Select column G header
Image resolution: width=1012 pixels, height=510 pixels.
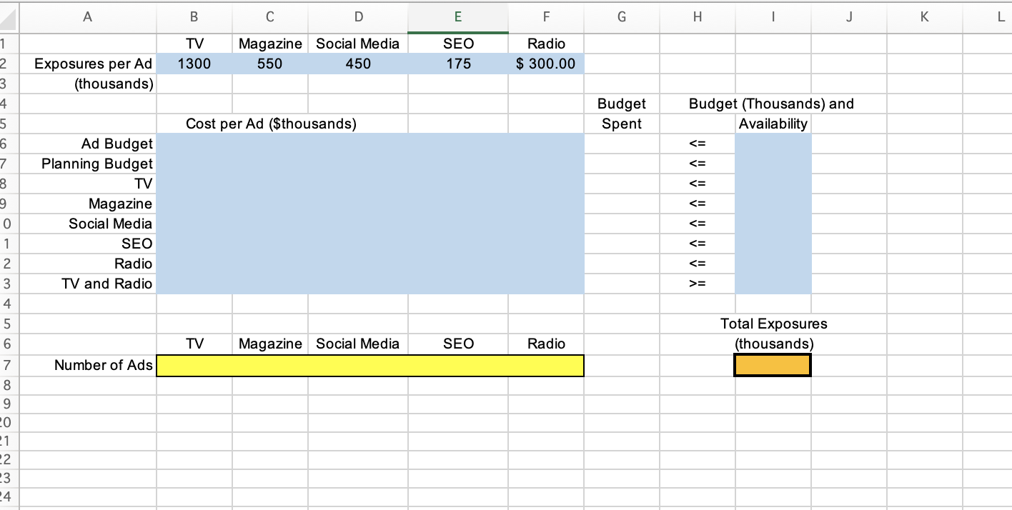click(x=622, y=16)
